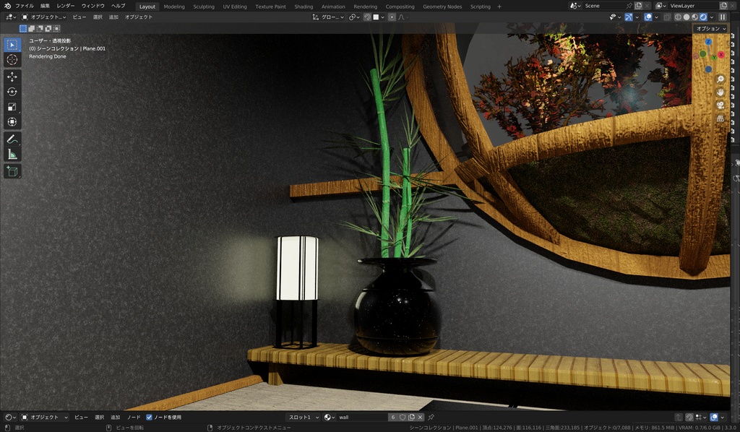Image resolution: width=740 pixels, height=432 pixels.
Task: Add a new ViewLayer with copy icon
Action: (x=723, y=6)
